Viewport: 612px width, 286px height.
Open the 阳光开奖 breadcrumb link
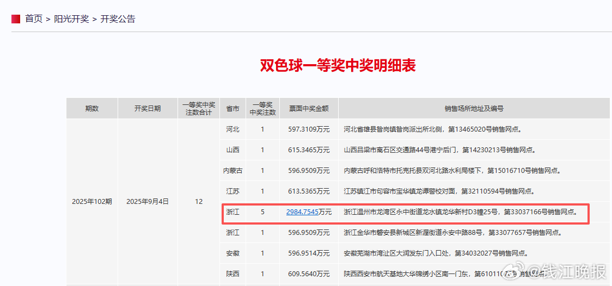(71, 18)
